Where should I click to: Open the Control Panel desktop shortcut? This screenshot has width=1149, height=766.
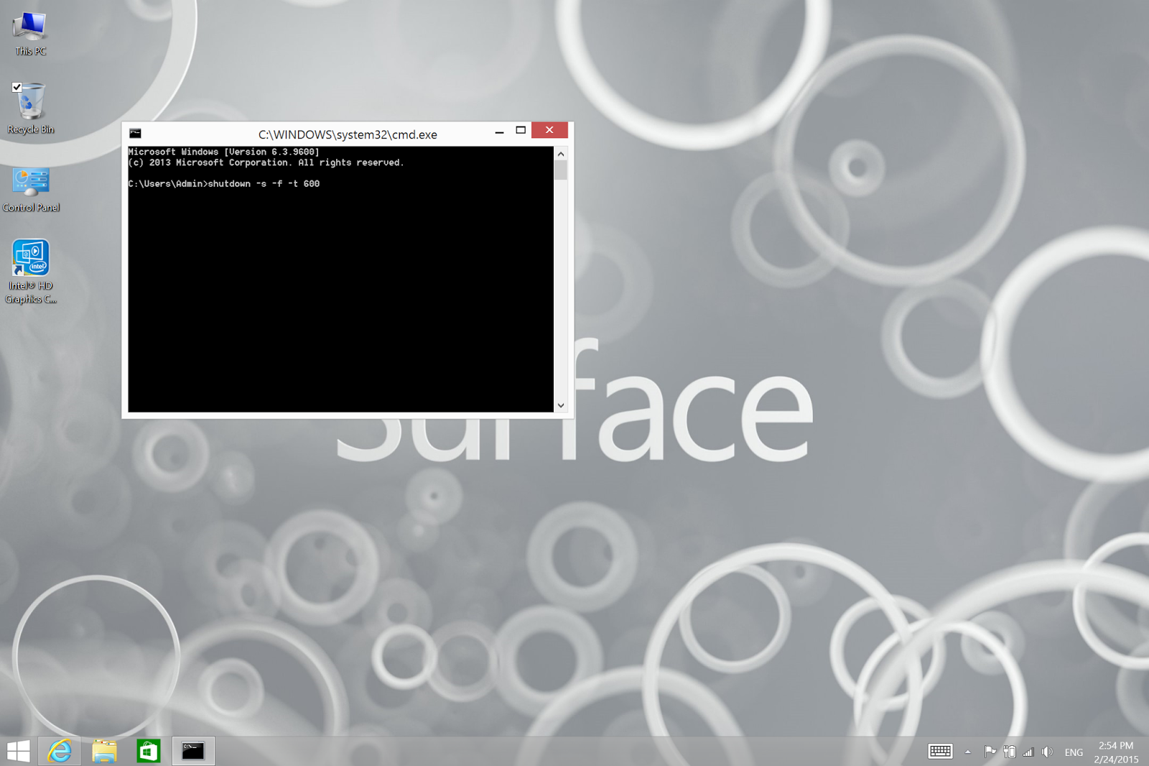(31, 189)
